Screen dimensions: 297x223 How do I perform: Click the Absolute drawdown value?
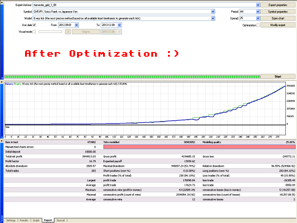tap(91, 166)
